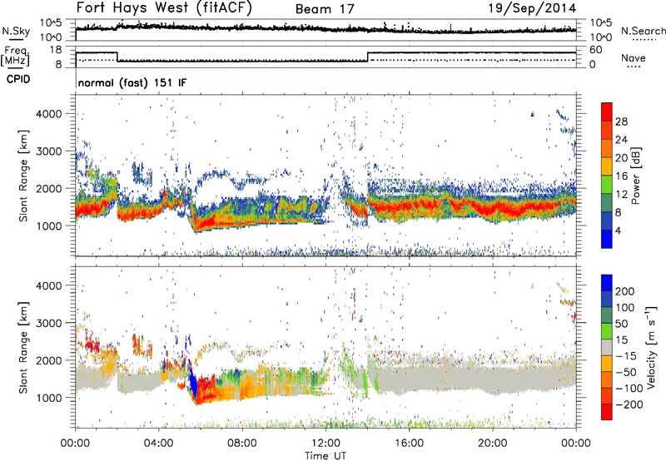Click the '200' tick on velocity colorbar
Screen dimensions: 666x461
(625, 291)
